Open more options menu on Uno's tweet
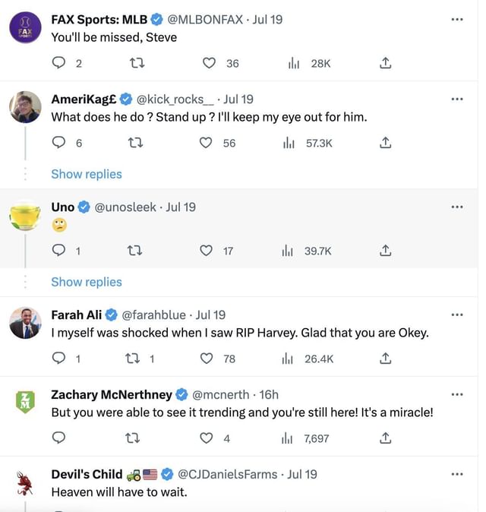 click(x=456, y=207)
